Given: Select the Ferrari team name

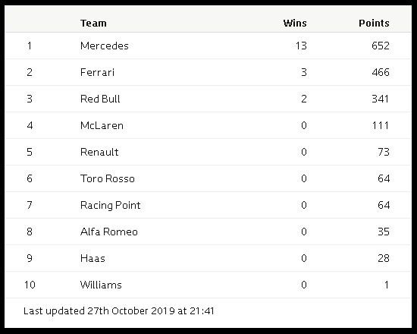Looking at the screenshot, I should [x=97, y=72].
